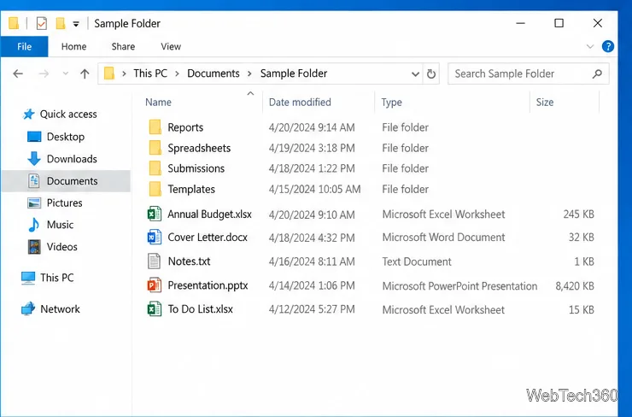Select the Presentation.pptx file name

pos(208,285)
